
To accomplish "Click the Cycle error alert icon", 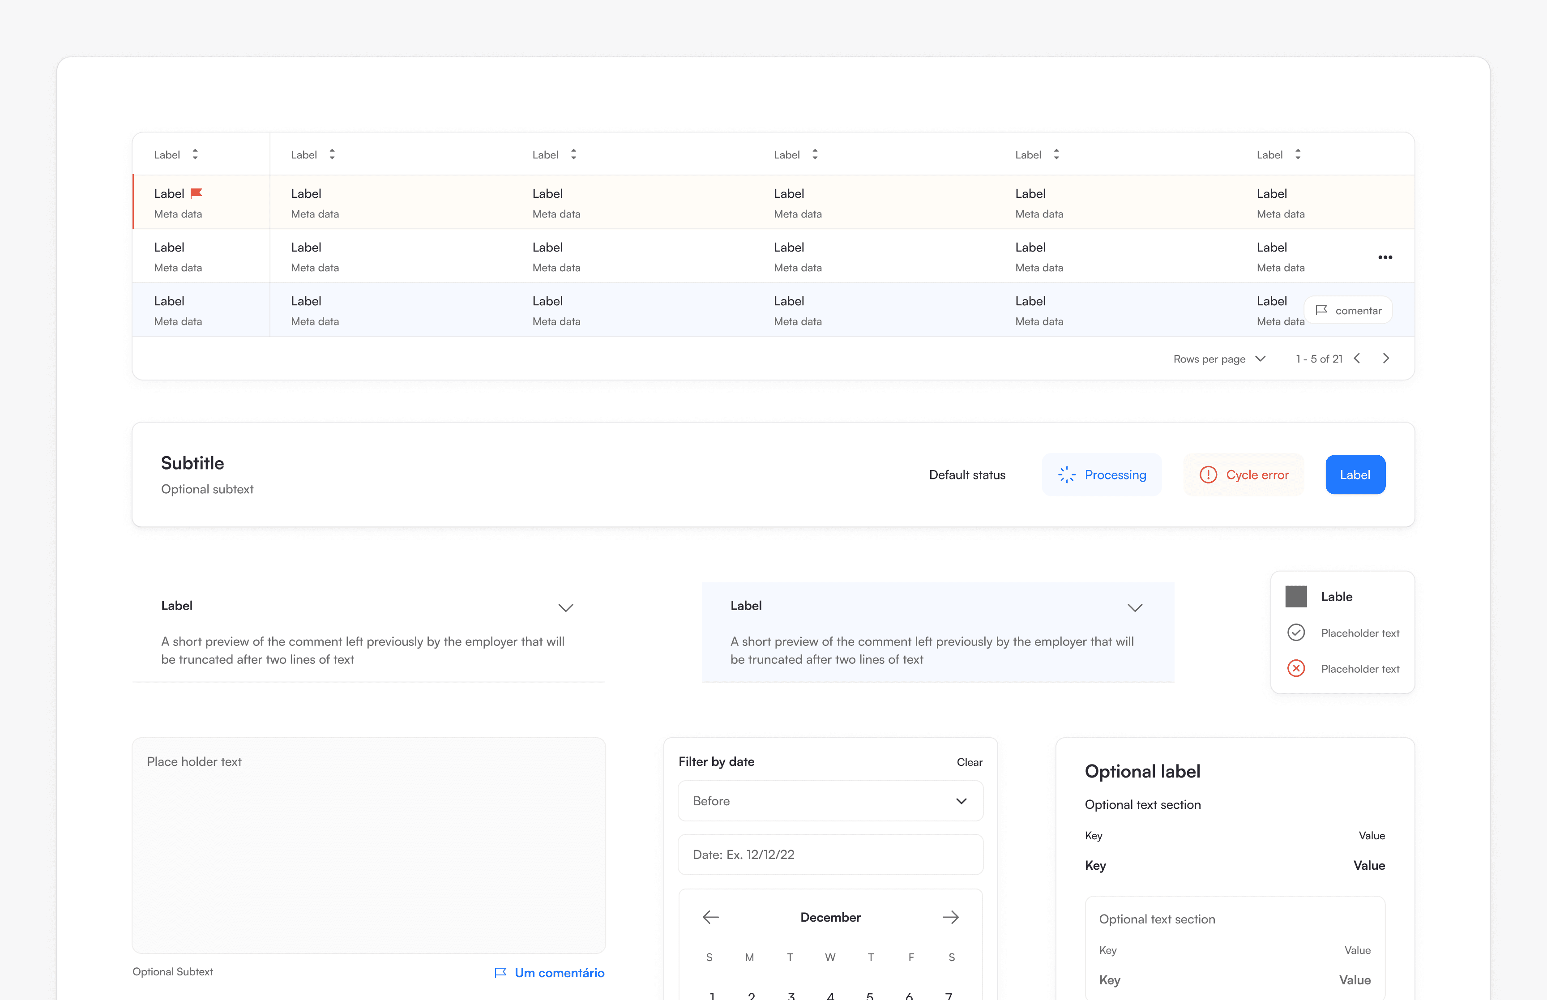I will (x=1208, y=474).
